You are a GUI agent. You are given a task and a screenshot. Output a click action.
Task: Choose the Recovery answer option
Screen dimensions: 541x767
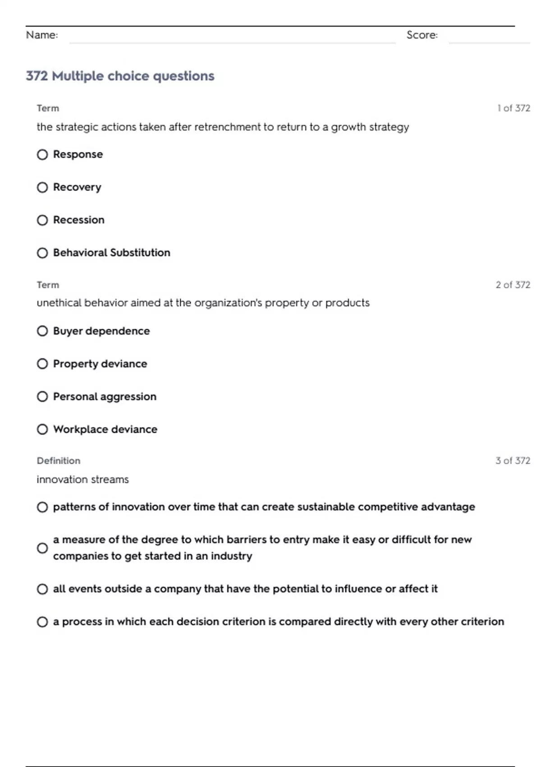click(42, 187)
